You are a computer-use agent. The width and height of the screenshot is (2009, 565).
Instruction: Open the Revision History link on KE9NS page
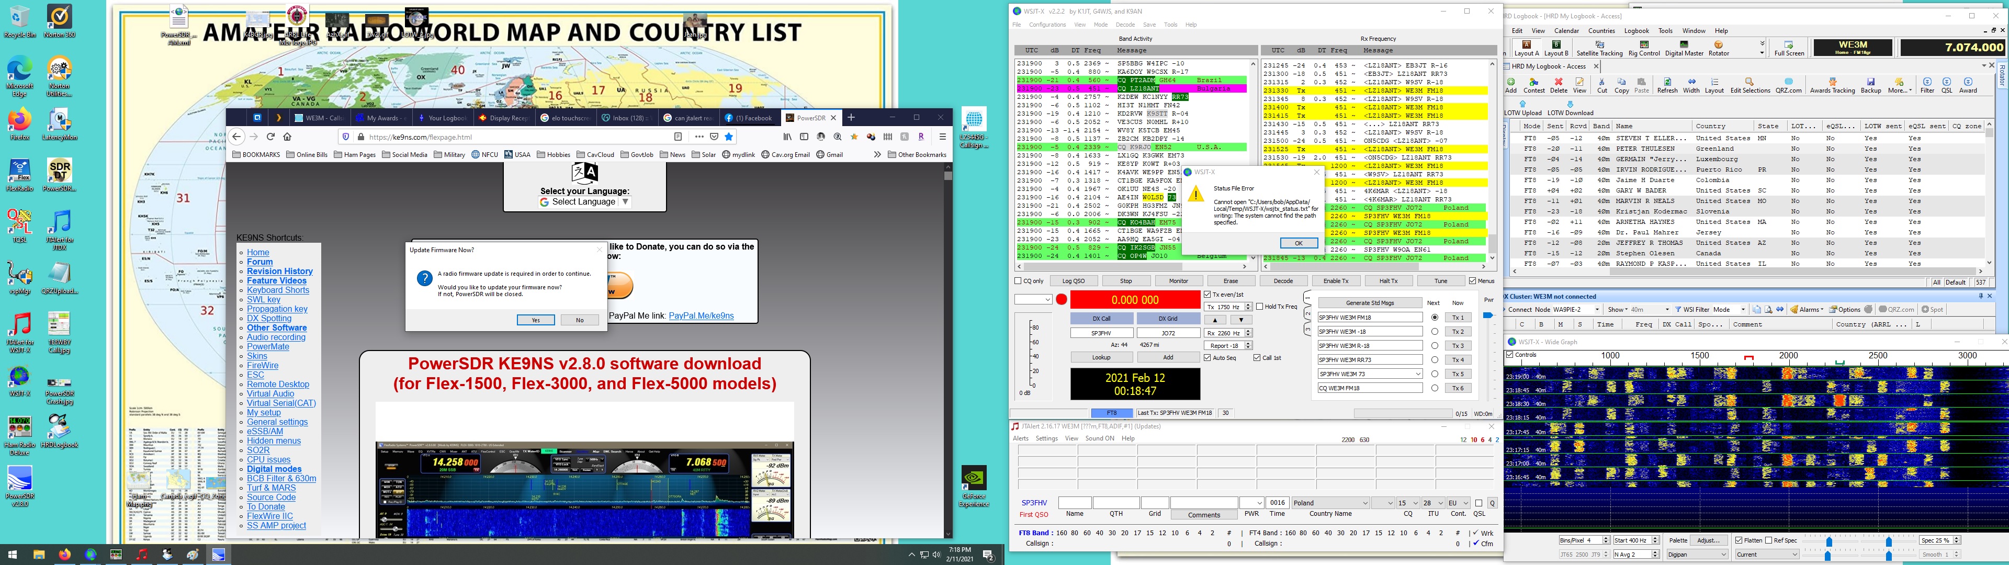(280, 272)
